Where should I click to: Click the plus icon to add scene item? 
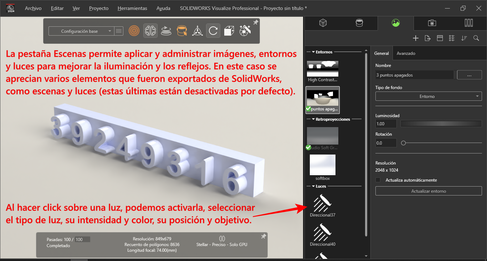coord(415,38)
